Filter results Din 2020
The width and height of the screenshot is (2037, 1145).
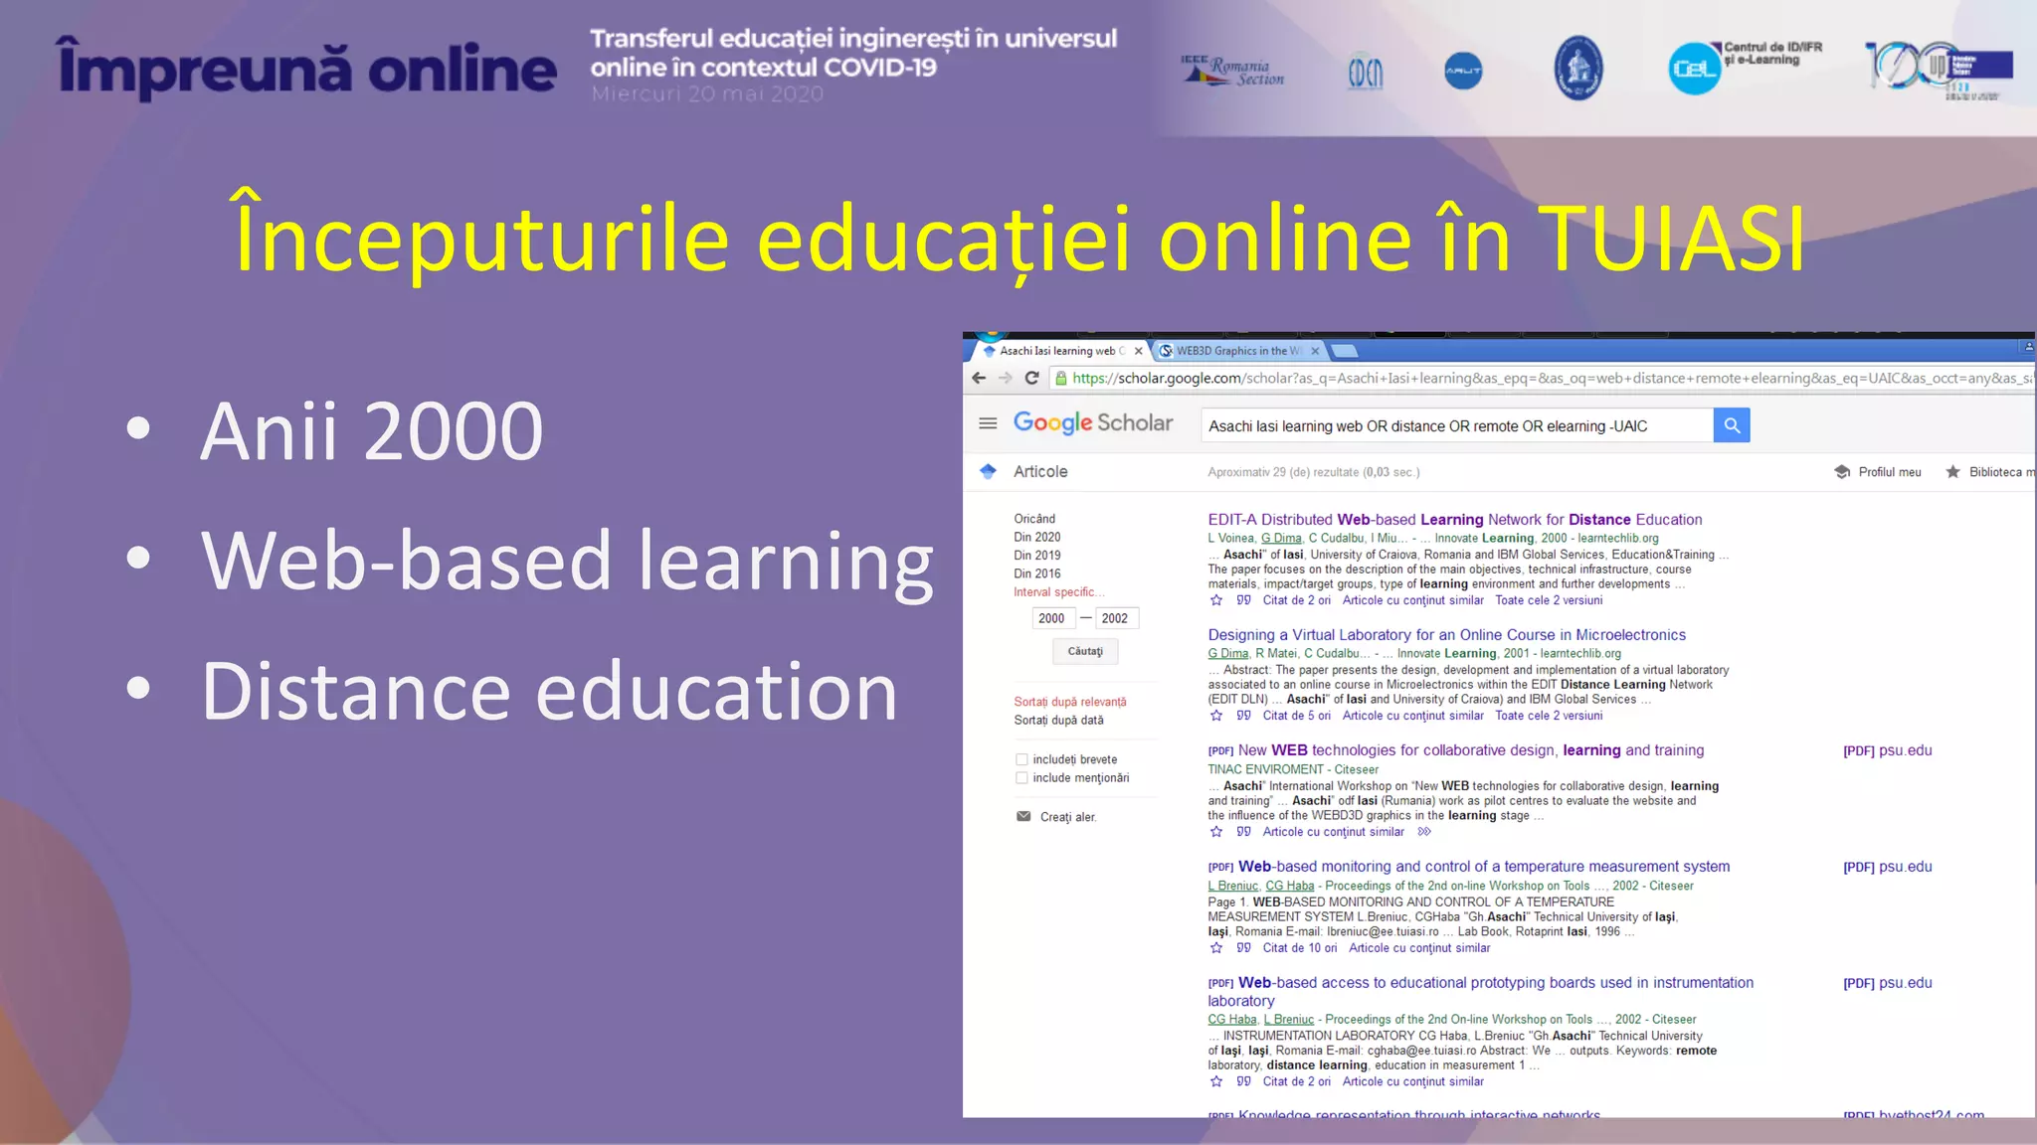coord(1037,537)
